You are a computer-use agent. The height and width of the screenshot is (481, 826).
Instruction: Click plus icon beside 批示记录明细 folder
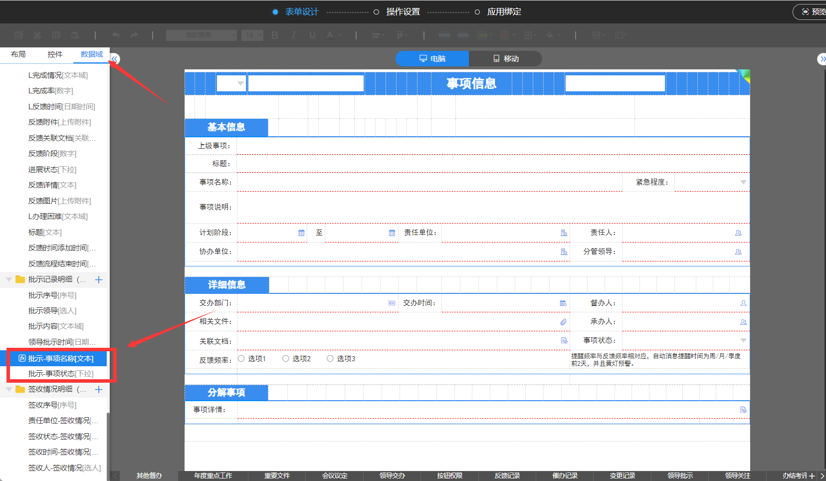[99, 280]
